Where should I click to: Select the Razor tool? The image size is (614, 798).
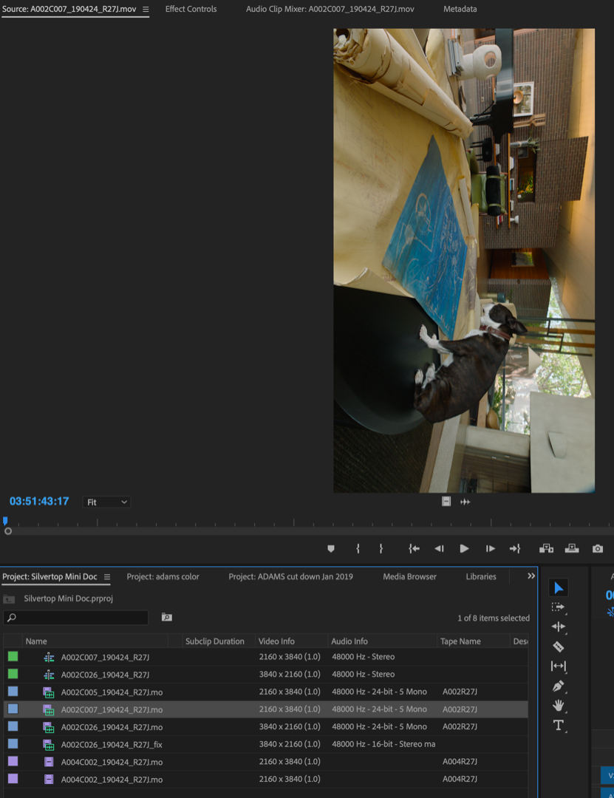[x=558, y=647]
